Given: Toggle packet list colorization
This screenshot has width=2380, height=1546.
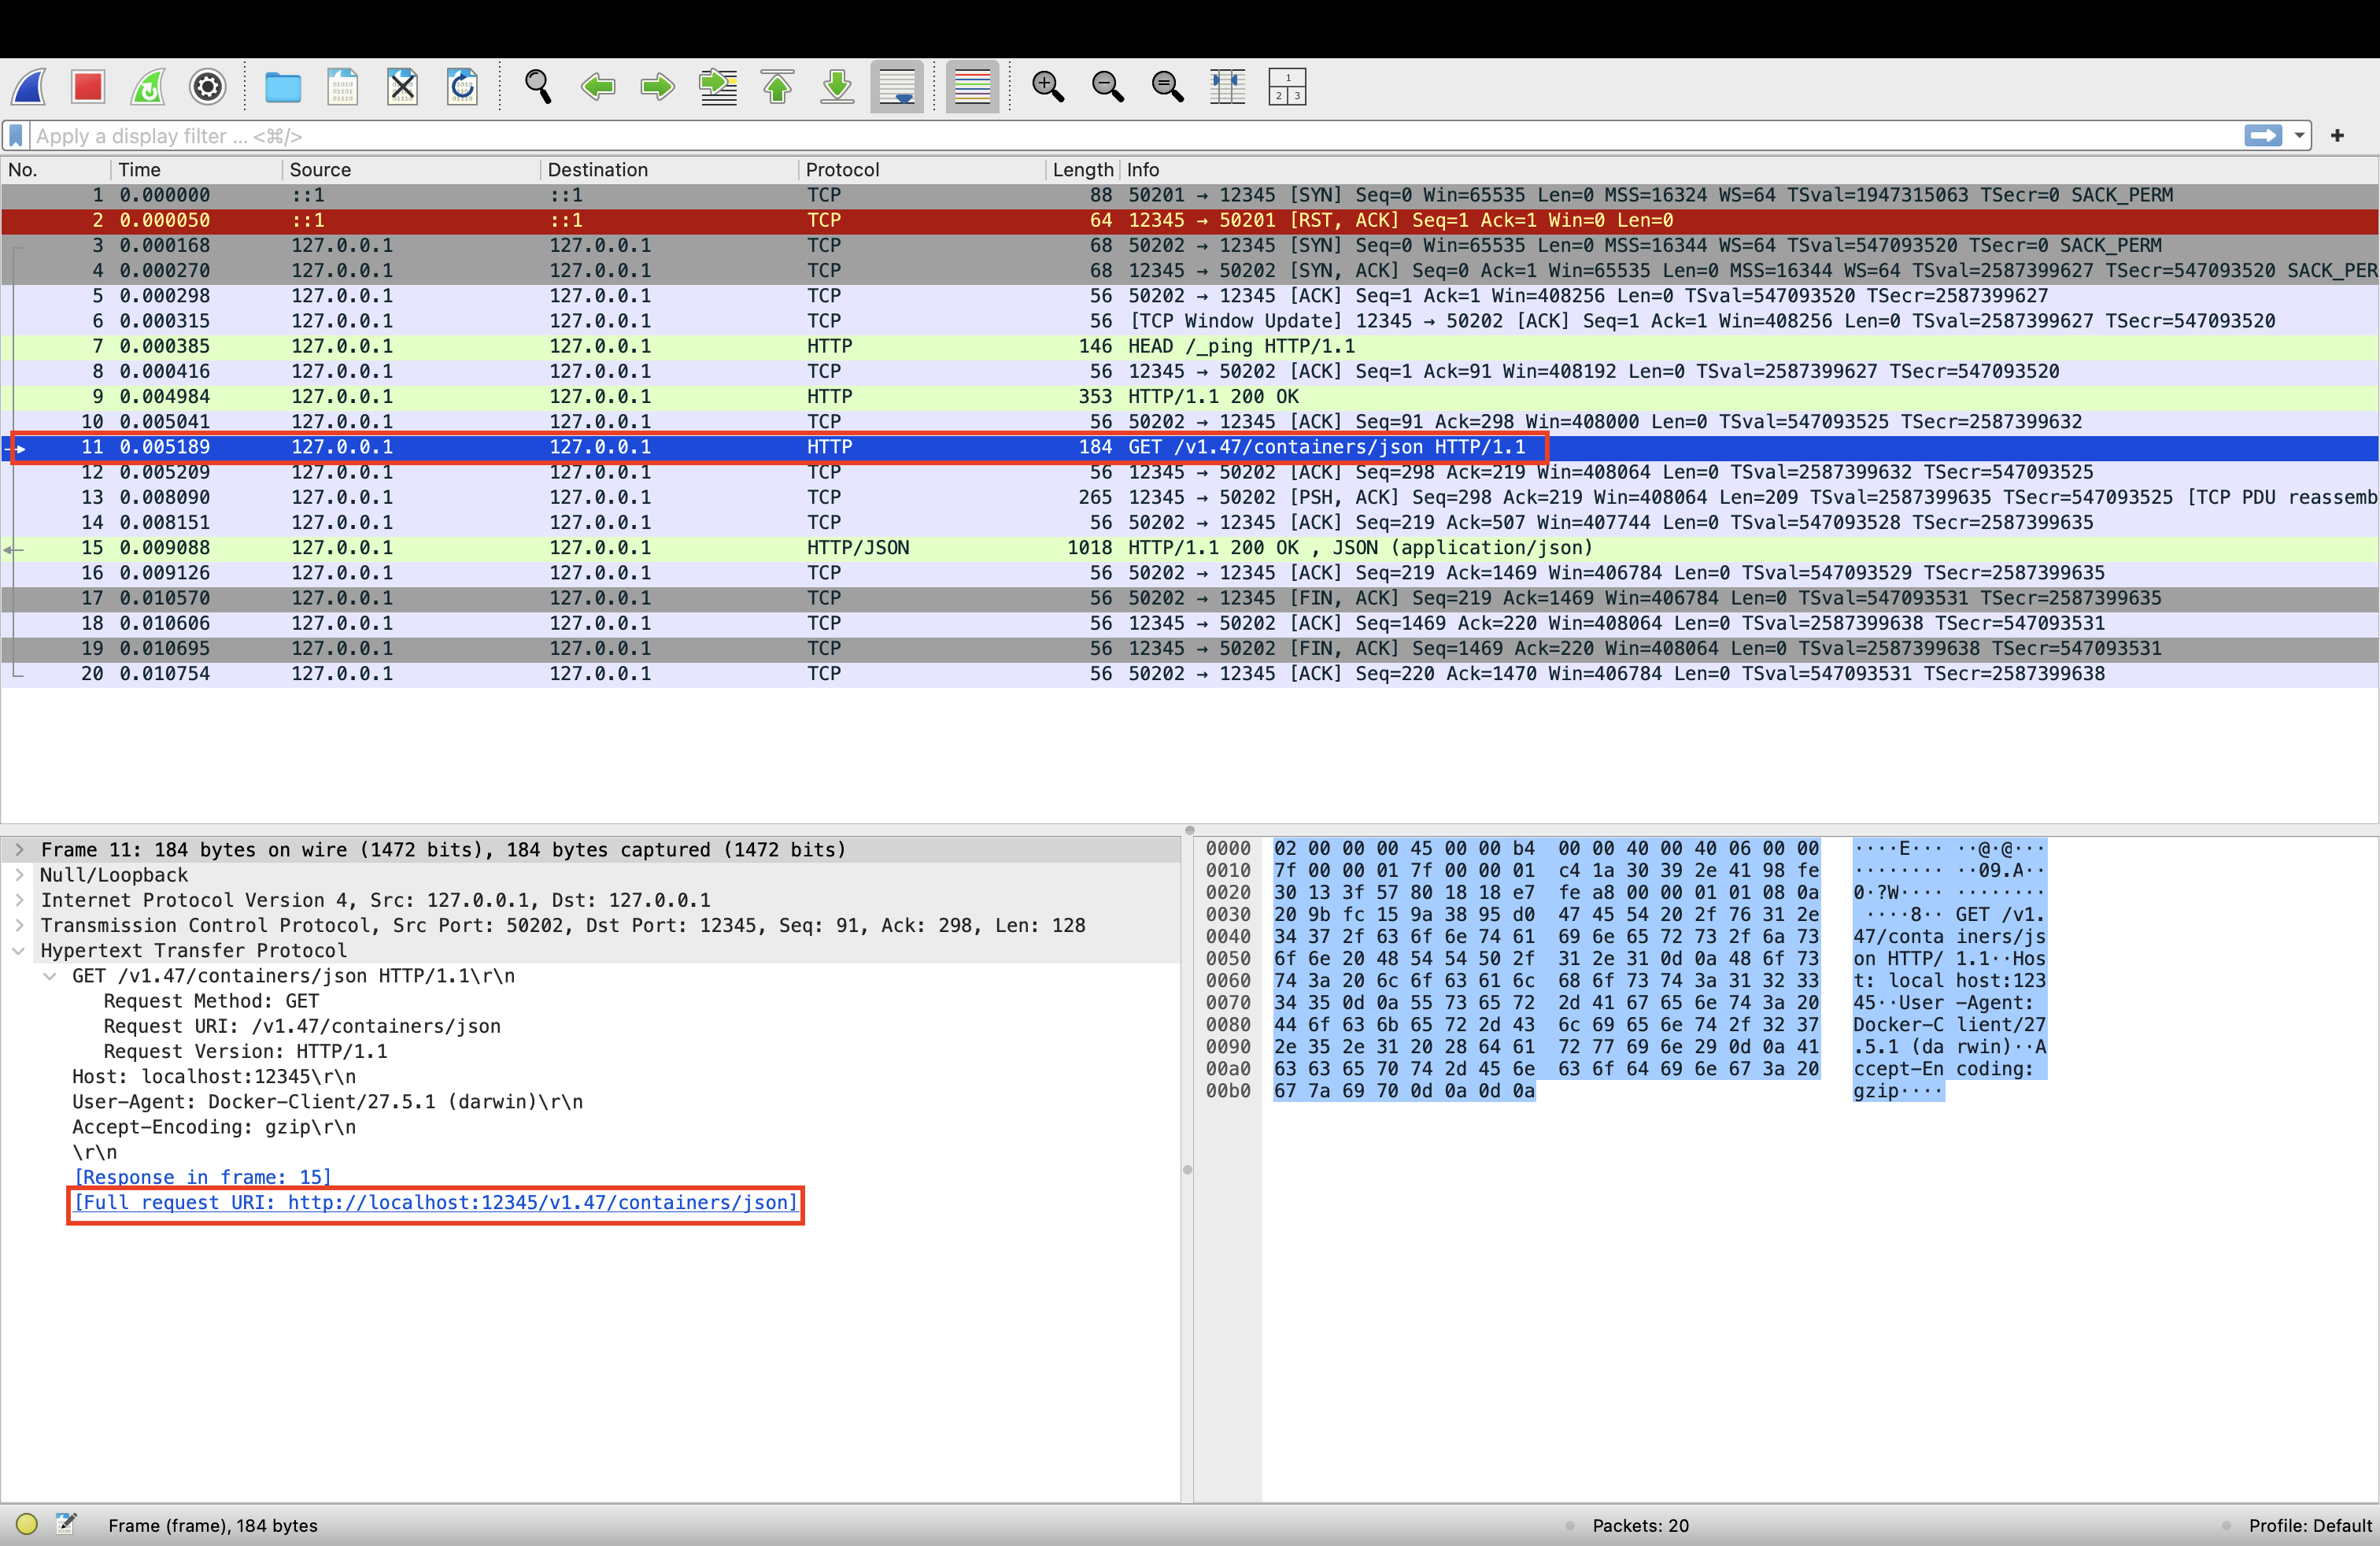Looking at the screenshot, I should point(972,87).
